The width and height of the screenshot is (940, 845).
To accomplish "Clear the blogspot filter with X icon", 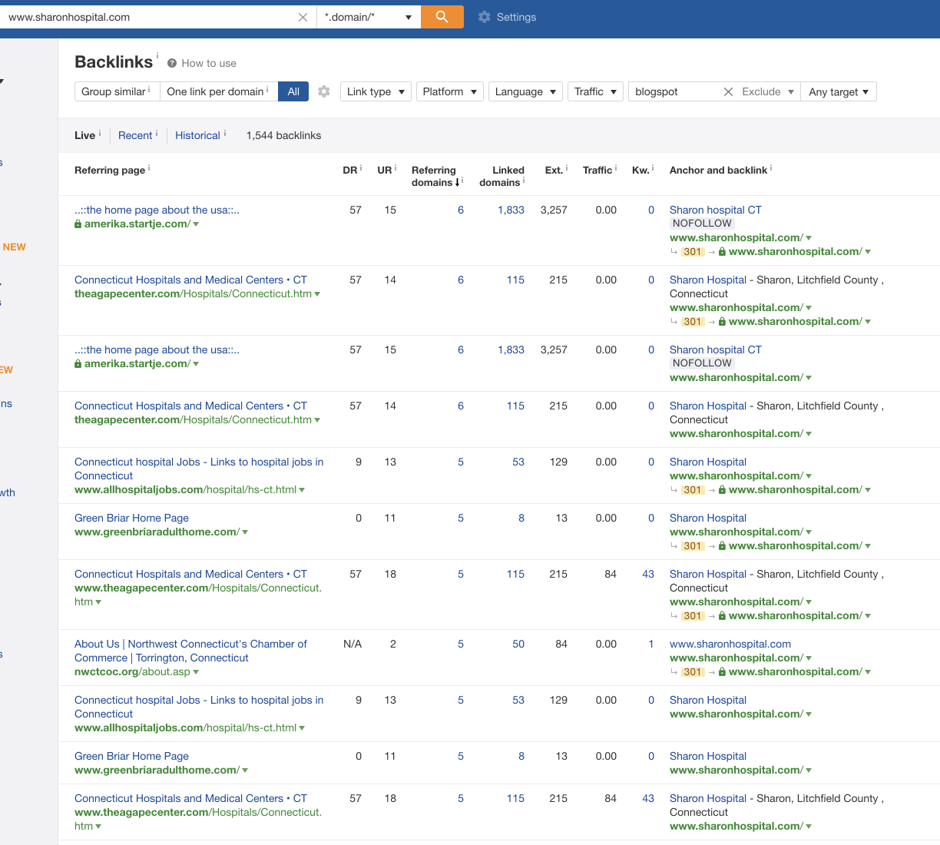I will [728, 91].
